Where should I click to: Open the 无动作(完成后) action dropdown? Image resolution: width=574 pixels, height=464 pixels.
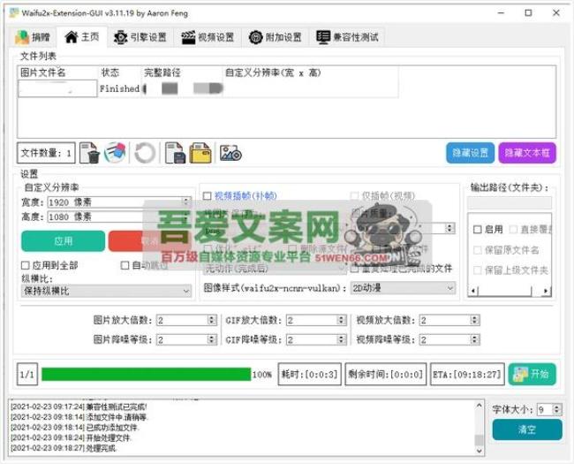pos(275,269)
